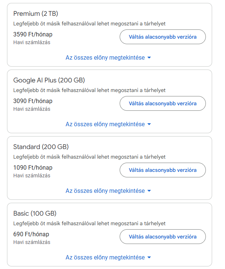Click the 'Basic (100 GB)' plan title
The height and width of the screenshot is (269, 225).
point(35,213)
